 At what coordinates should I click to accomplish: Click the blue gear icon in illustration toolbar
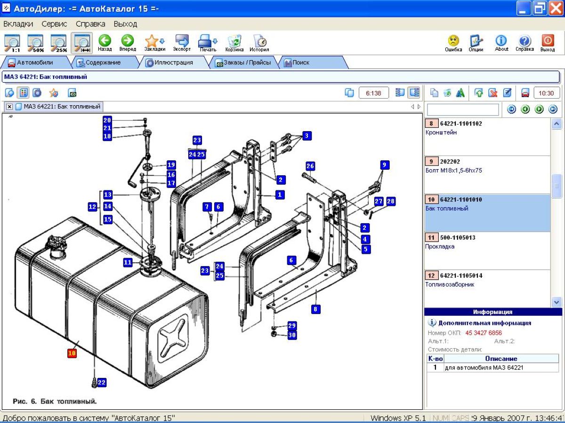pos(37,93)
